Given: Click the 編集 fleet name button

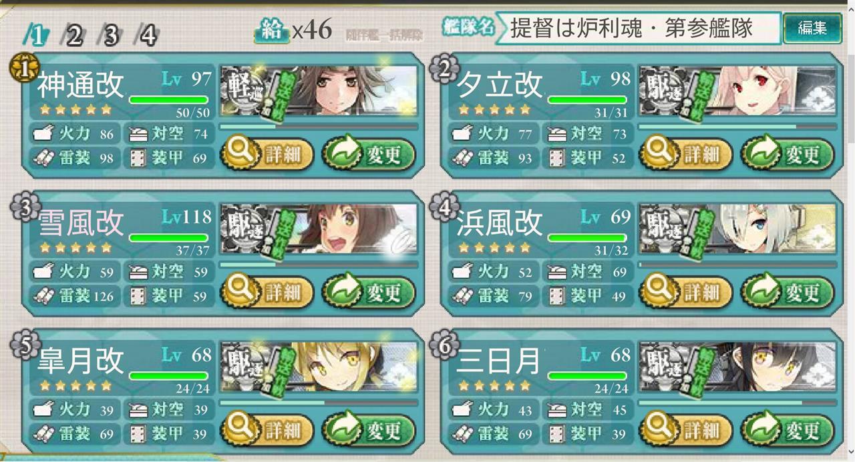Looking at the screenshot, I should (x=812, y=28).
